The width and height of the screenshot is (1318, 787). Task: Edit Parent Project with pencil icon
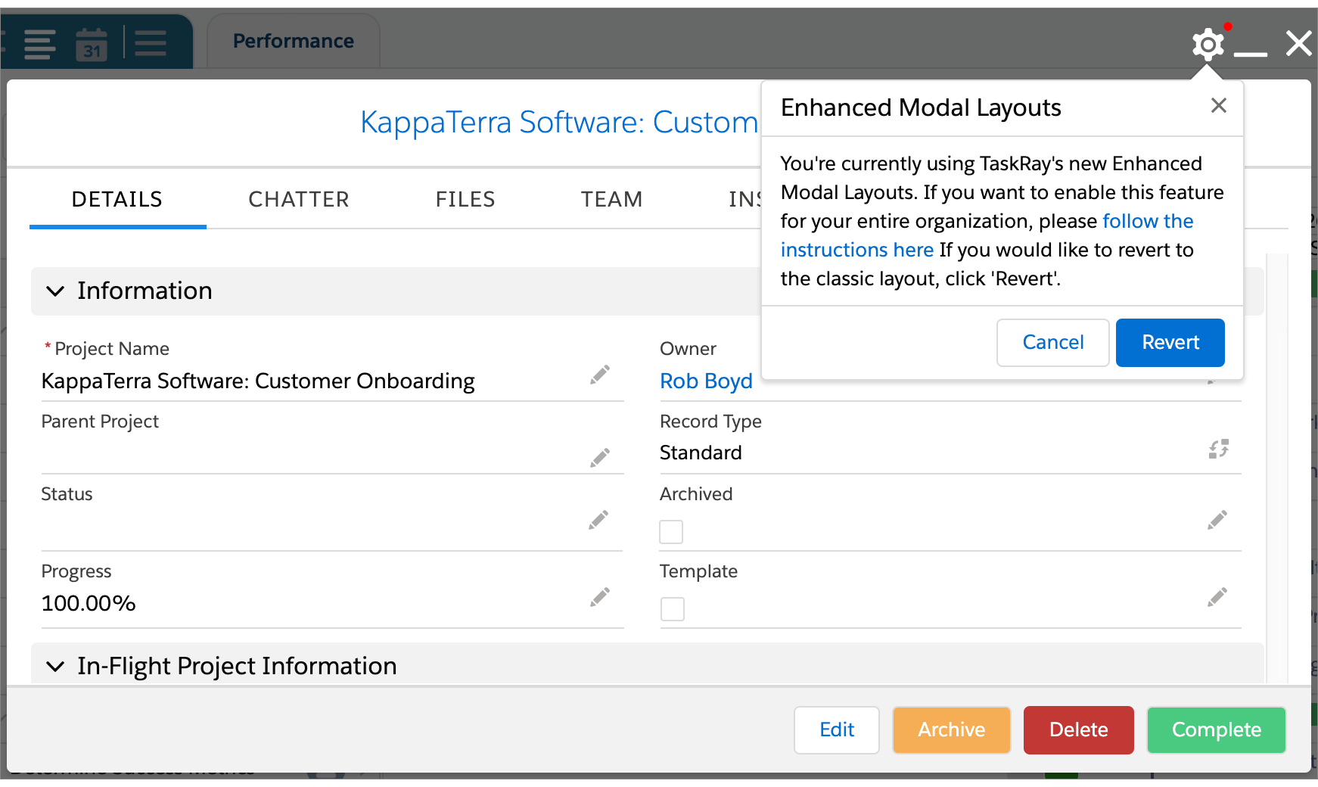(x=600, y=458)
